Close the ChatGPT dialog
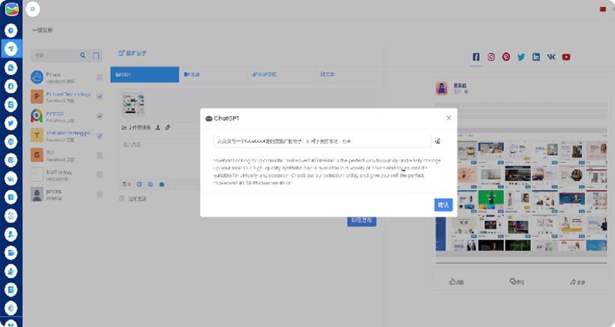Image resolution: width=615 pixels, height=327 pixels. click(448, 117)
